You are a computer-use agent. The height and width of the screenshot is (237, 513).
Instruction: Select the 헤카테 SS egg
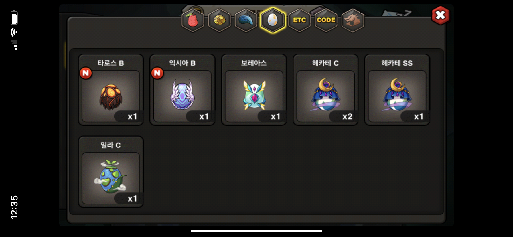(397, 90)
